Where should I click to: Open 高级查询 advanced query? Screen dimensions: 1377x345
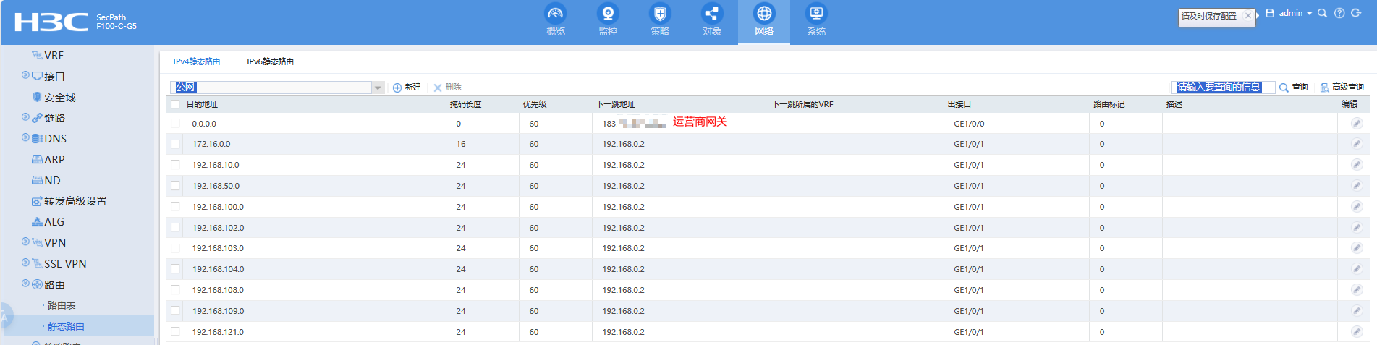point(1342,88)
